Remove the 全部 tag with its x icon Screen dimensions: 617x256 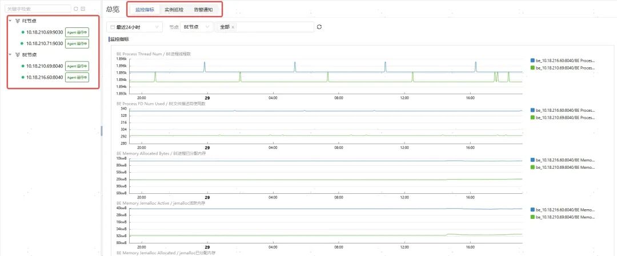coord(233,27)
